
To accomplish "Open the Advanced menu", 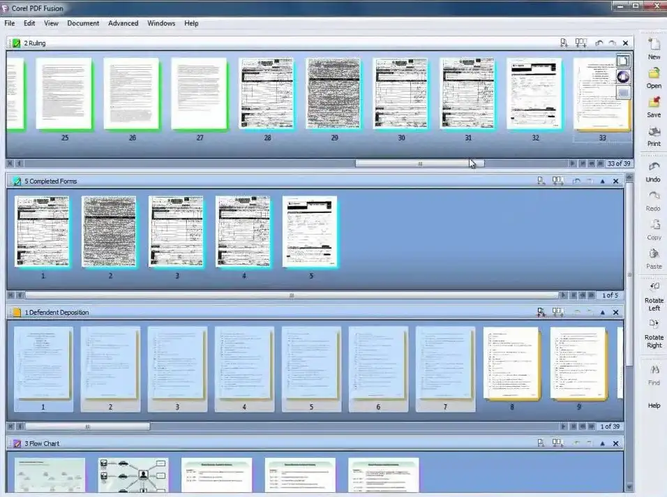I will pyautogui.click(x=123, y=23).
